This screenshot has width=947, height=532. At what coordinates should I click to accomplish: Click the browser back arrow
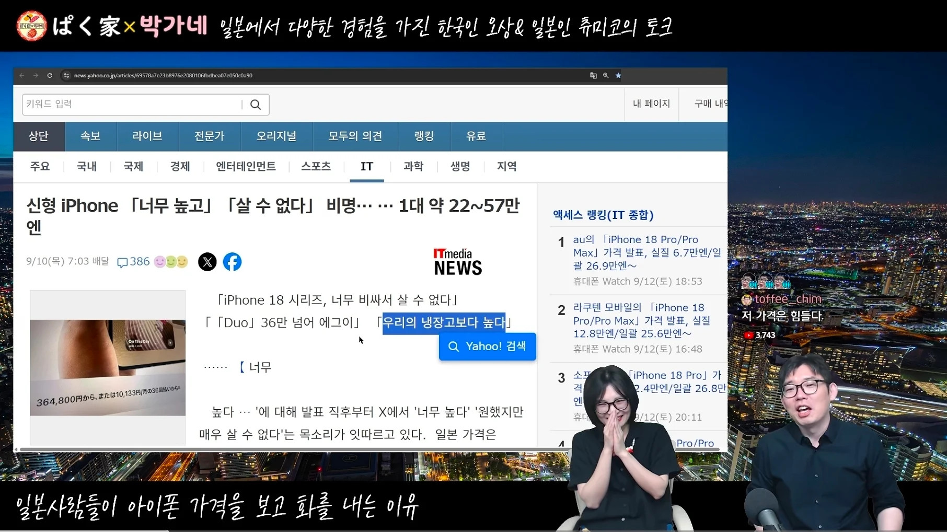pyautogui.click(x=22, y=76)
